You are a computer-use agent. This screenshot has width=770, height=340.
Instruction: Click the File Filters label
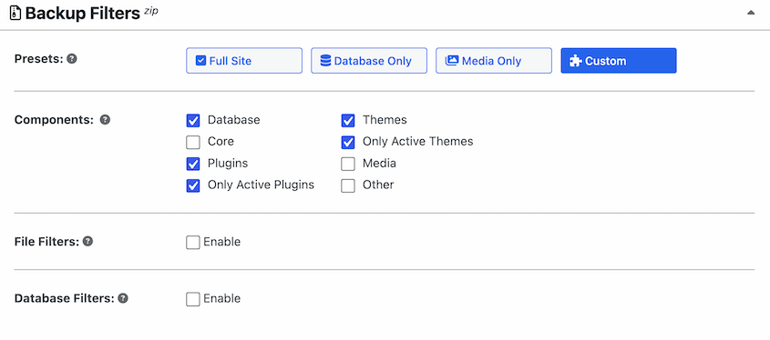tap(46, 242)
